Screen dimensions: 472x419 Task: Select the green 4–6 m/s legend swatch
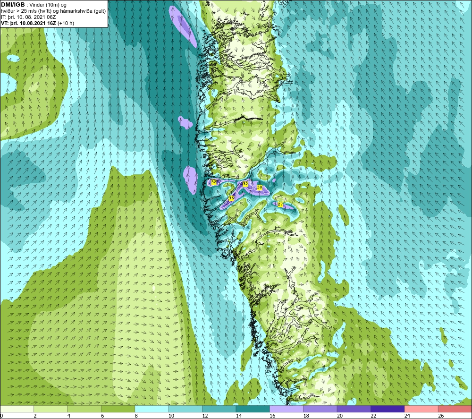84,409
